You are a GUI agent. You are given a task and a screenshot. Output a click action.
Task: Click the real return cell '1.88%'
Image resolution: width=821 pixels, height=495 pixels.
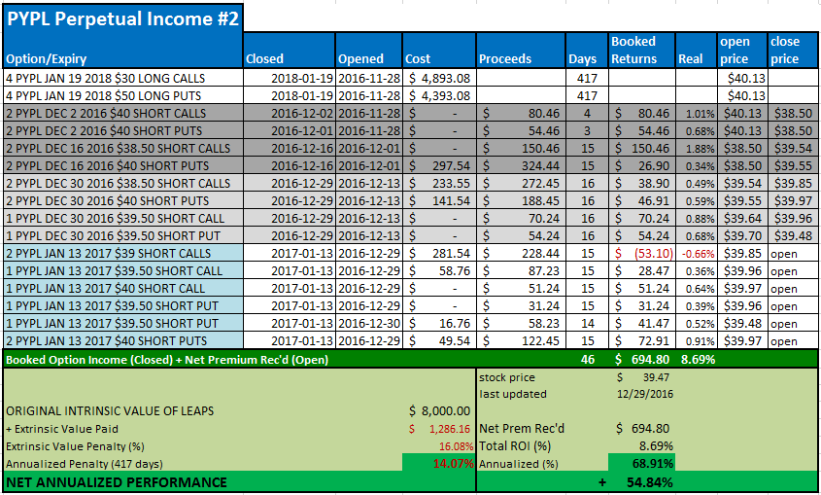point(696,148)
